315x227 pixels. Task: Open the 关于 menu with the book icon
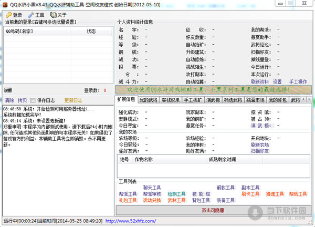coord(58,15)
